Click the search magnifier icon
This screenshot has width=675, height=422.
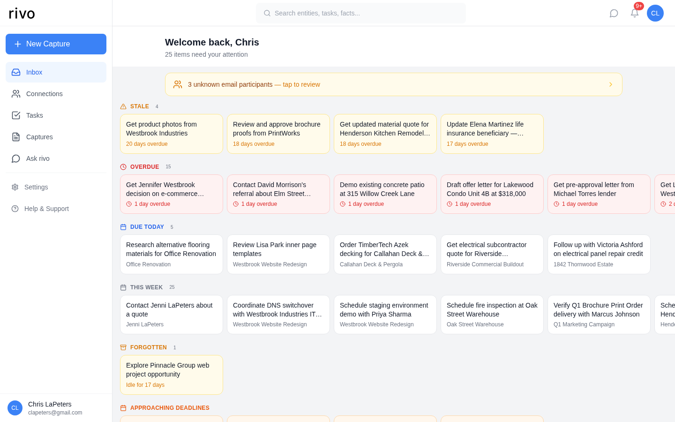tap(267, 13)
